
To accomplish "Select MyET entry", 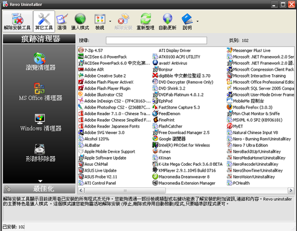I will [x=235, y=126].
